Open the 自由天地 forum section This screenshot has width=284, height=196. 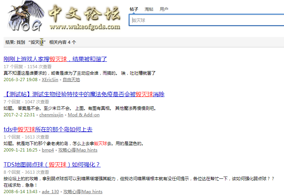(71, 80)
